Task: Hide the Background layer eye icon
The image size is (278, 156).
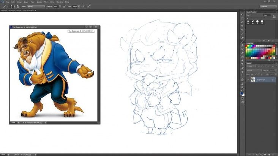Action: tap(248, 80)
